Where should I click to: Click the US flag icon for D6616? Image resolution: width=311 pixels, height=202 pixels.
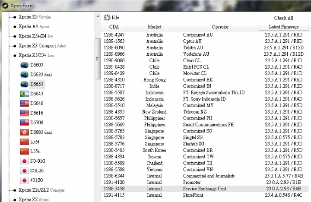tap(24, 113)
